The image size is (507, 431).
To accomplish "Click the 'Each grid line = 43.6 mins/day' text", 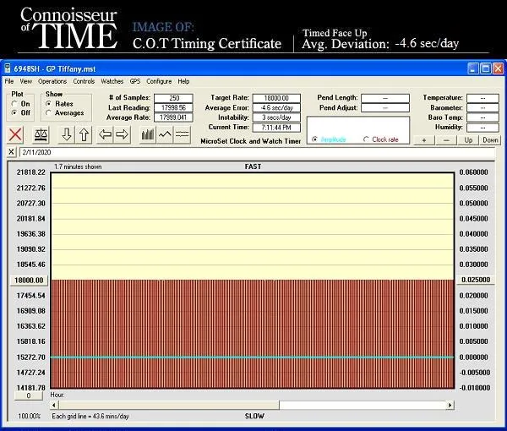I will (90, 416).
